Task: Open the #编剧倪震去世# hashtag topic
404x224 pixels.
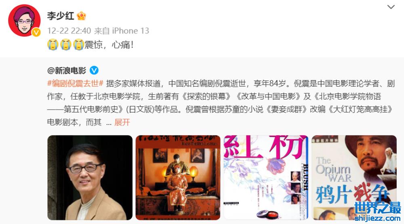Action: 75,83
